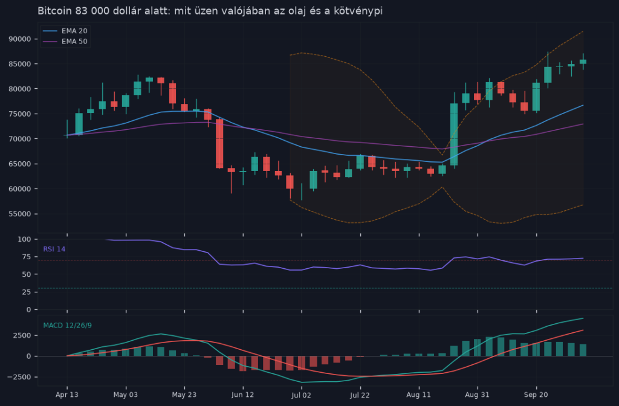Click the "−2500" MACD axis label
The height and width of the screenshot is (406, 619).
(19, 377)
